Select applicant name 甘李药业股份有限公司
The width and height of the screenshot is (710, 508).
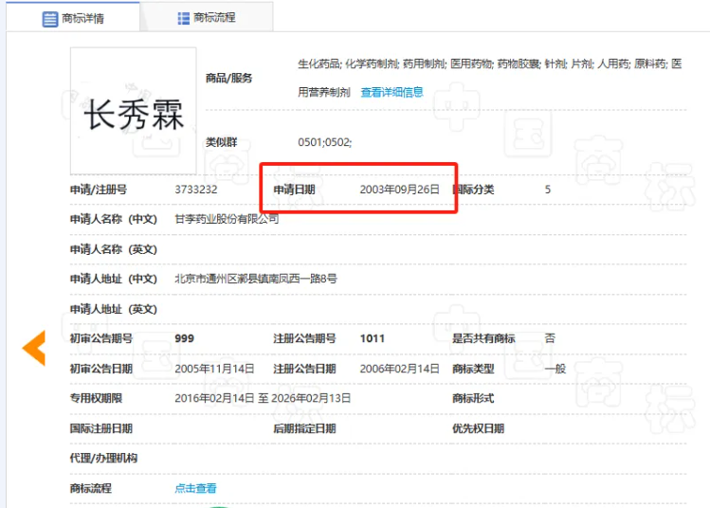tap(227, 219)
